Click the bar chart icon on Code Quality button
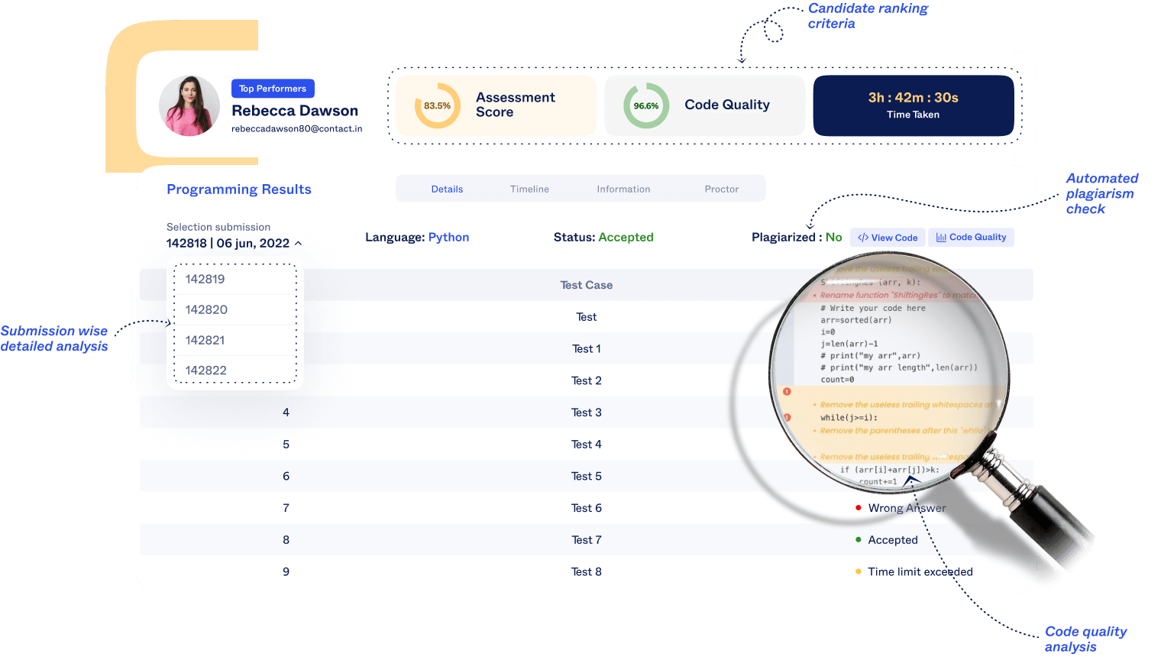Viewport: 1161px width, 657px height. point(943,237)
